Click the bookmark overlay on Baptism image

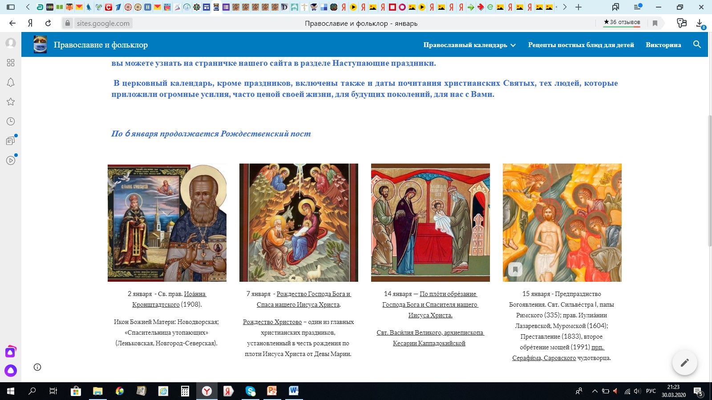point(515,269)
